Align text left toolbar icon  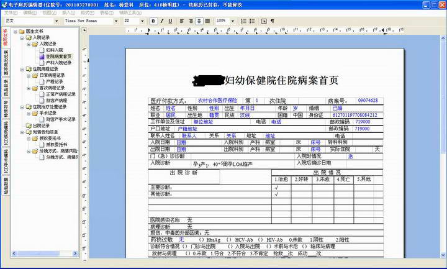click(x=182, y=21)
